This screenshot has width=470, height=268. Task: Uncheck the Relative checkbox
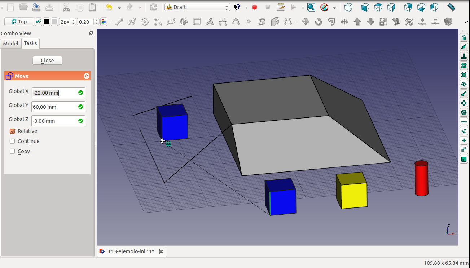tap(13, 131)
